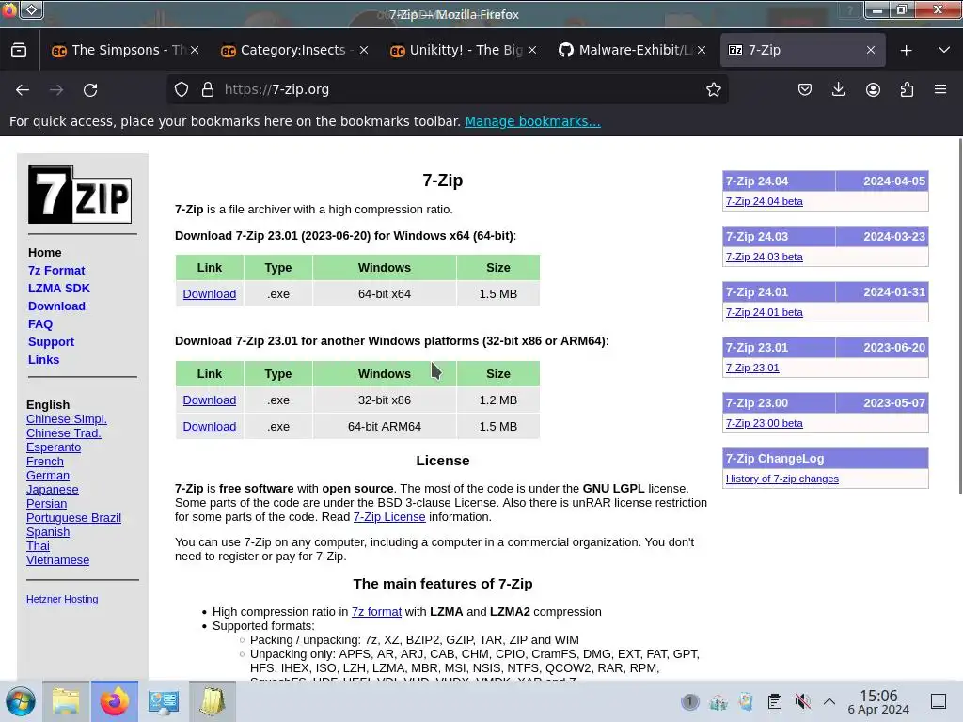
Task: Open LZMA SDK in sidebar menu
Action: click(59, 288)
